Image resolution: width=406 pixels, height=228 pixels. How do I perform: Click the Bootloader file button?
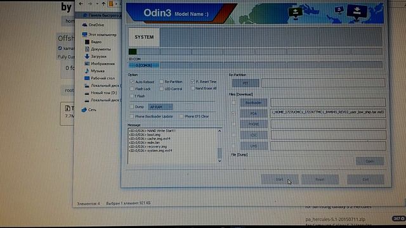click(254, 103)
